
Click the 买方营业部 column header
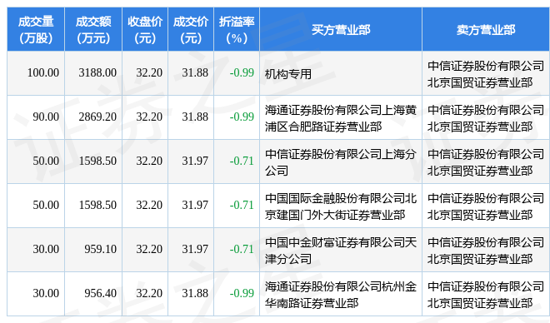pos(341,29)
